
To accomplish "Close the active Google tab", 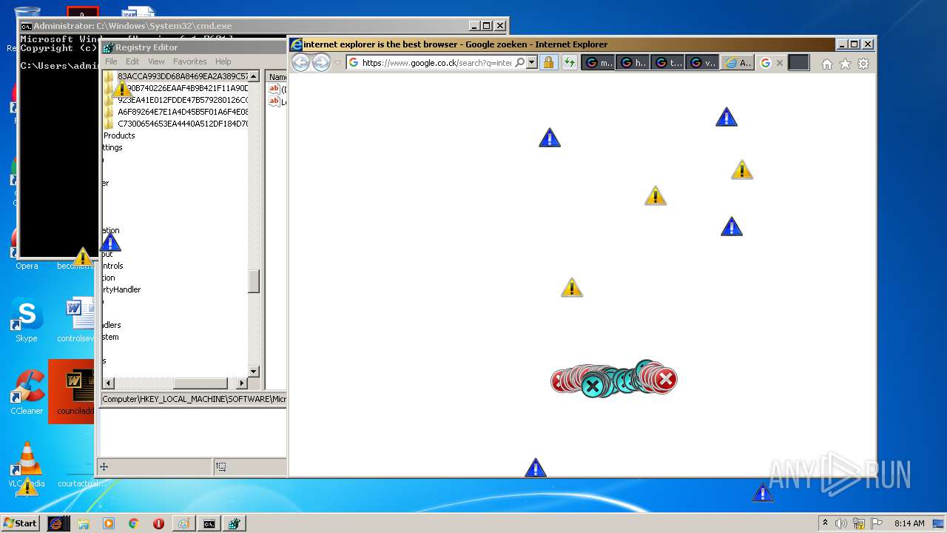I will pyautogui.click(x=779, y=63).
